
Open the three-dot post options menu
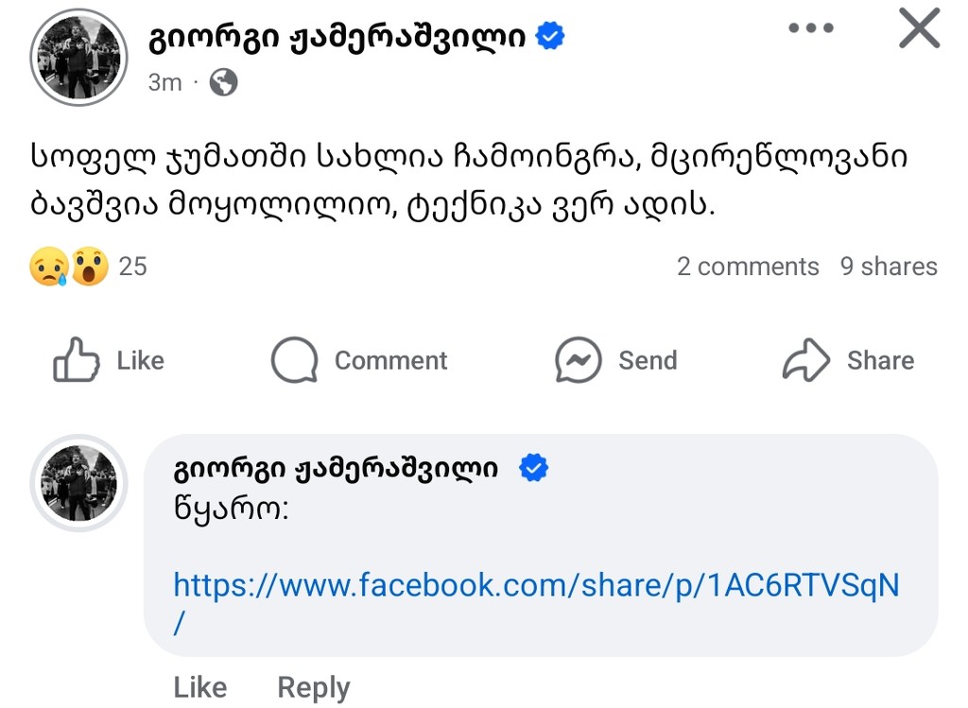[811, 28]
